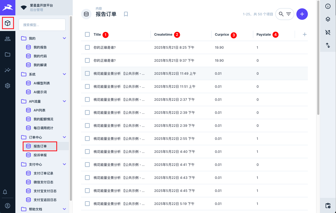Click the purple create item plus button
336x213 pixels.
[302, 14]
